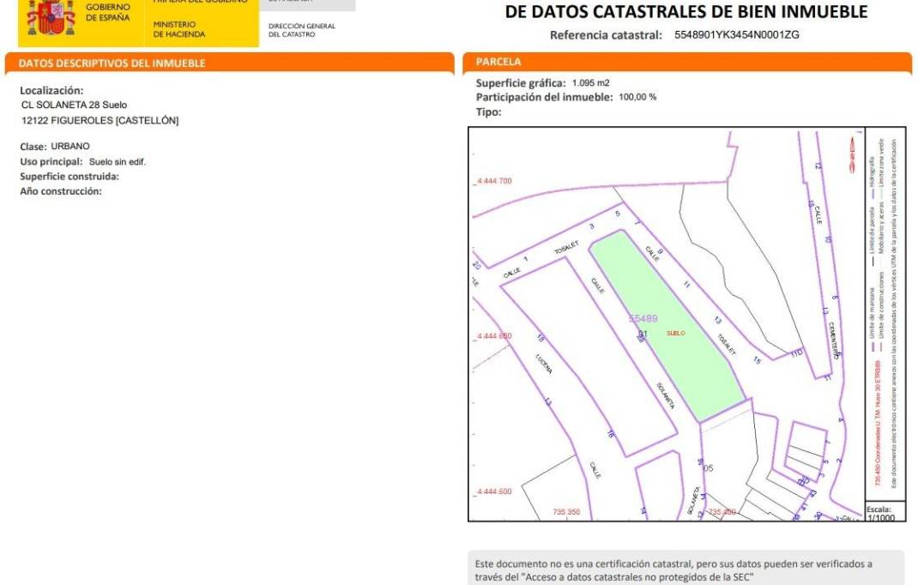Image resolution: width=918 pixels, height=585 pixels.
Task: Click the Ministerio de Hacienda logo text
Action: click(x=179, y=29)
